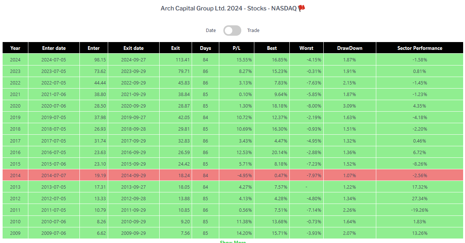Expand the table with Show More link
Screen dimensions: 465x243
click(233, 242)
